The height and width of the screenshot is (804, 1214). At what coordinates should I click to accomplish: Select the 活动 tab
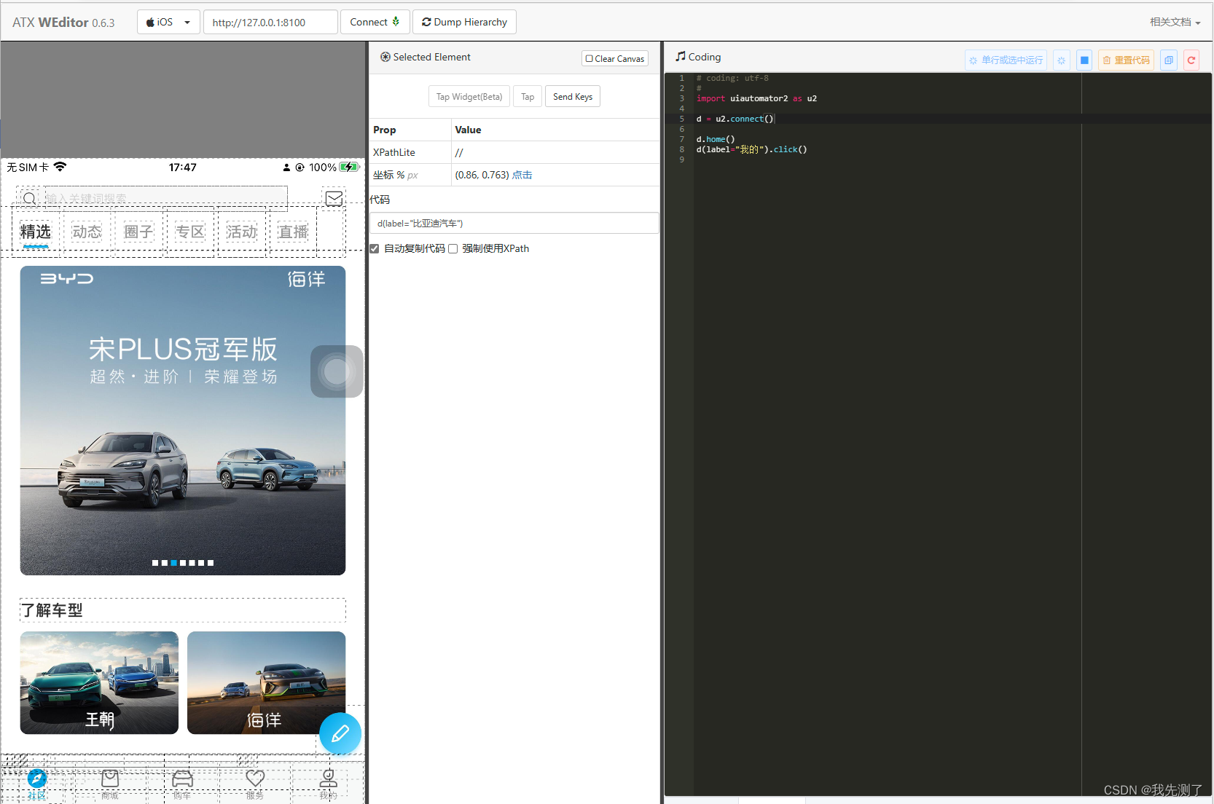click(x=241, y=232)
